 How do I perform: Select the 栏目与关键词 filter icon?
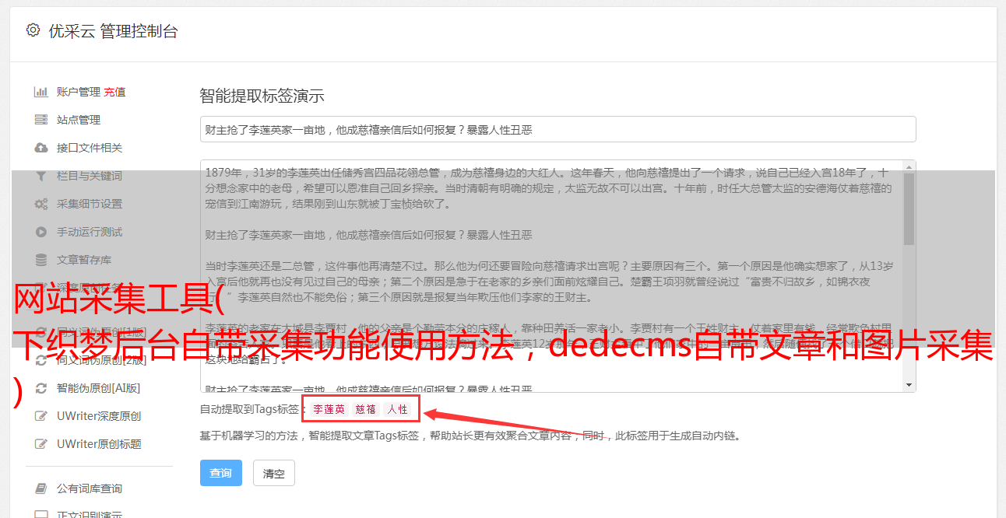[41, 176]
